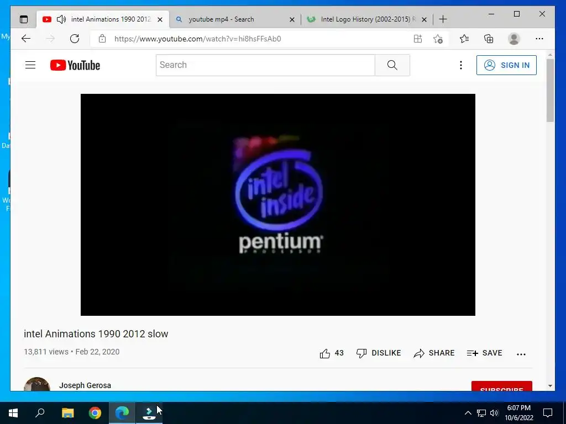Close the Intel Logo History tab
Viewport: 566px width, 424px height.
(424, 19)
